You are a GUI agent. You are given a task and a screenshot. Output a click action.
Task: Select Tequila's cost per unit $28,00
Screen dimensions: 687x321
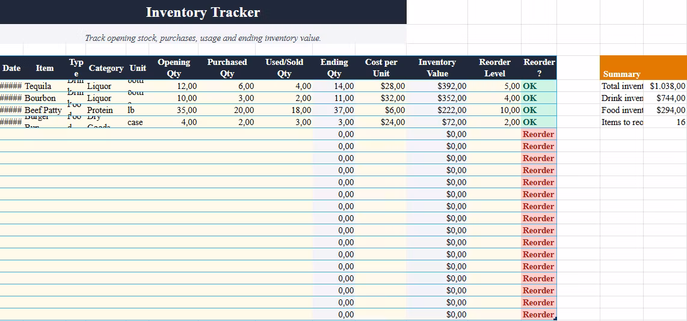381,87
